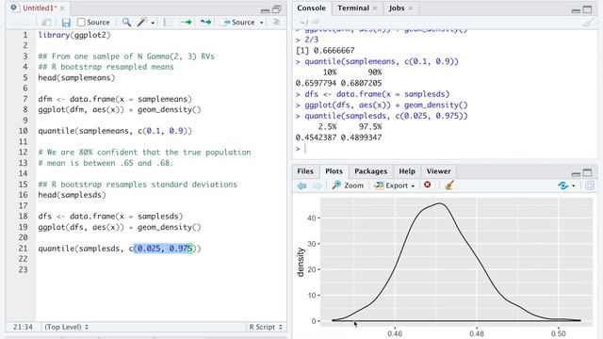The height and width of the screenshot is (339, 603).
Task: Minimize the source editor pane
Action: tap(265, 10)
